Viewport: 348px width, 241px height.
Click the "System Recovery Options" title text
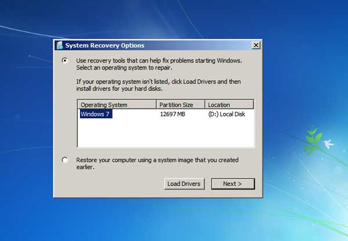pos(104,45)
